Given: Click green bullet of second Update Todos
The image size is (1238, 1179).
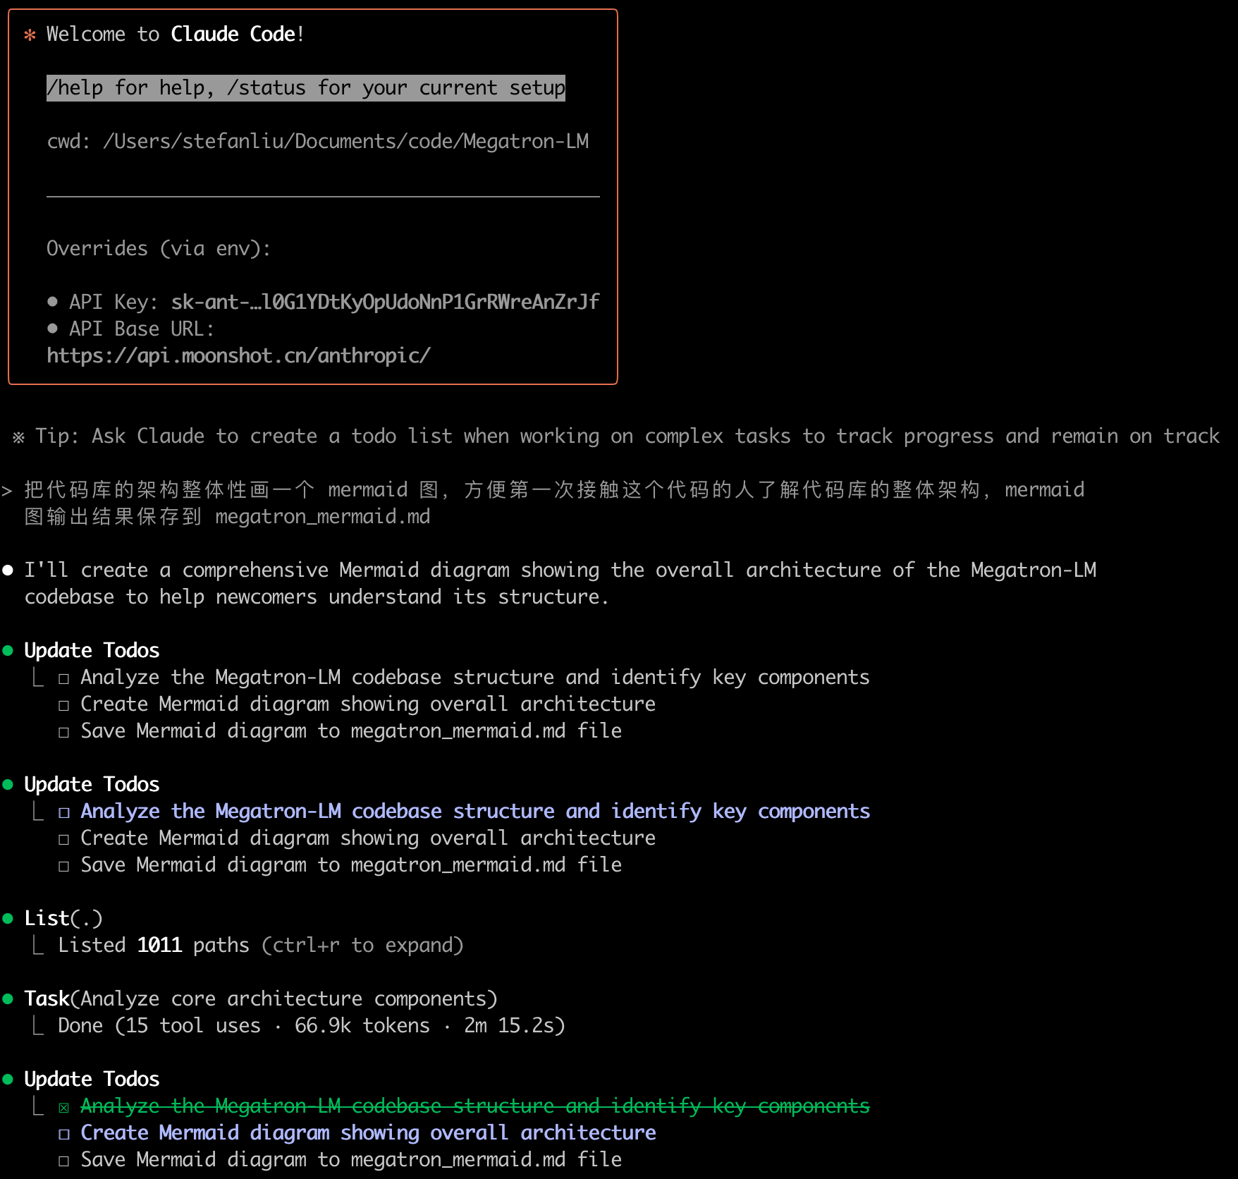Looking at the screenshot, I should pyautogui.click(x=8, y=785).
